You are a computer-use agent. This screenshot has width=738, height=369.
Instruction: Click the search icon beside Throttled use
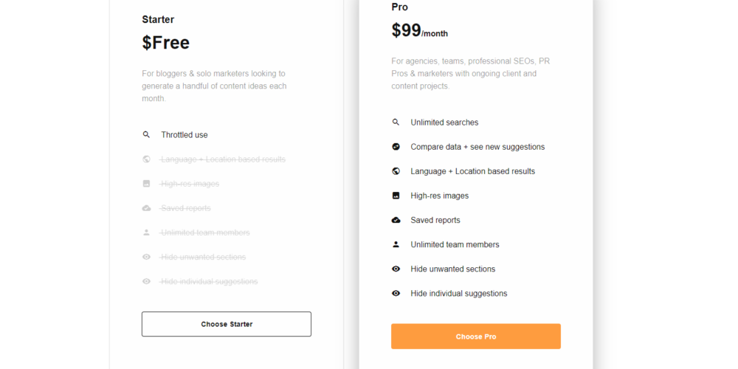click(x=146, y=135)
